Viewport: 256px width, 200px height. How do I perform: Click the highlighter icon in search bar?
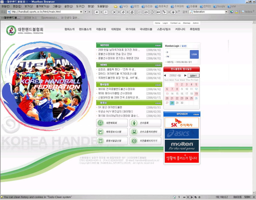(x=236, y=12)
